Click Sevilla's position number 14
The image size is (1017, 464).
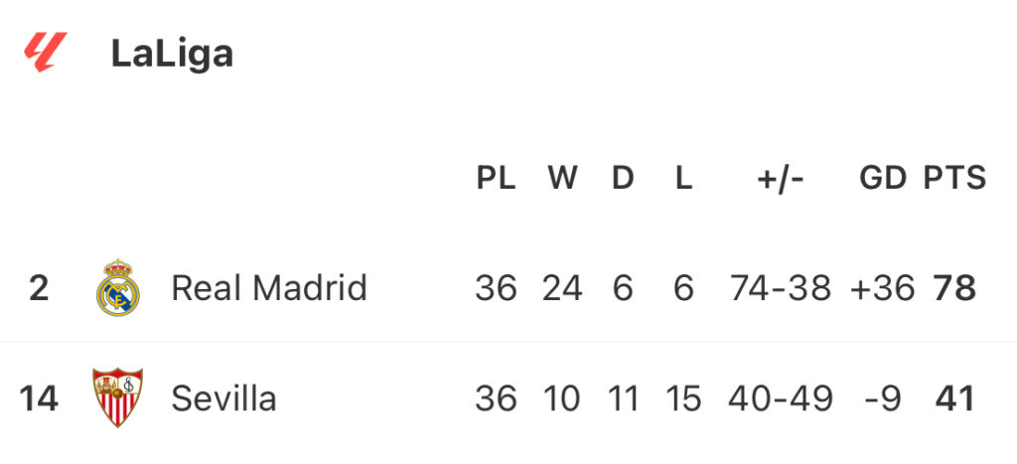click(39, 398)
